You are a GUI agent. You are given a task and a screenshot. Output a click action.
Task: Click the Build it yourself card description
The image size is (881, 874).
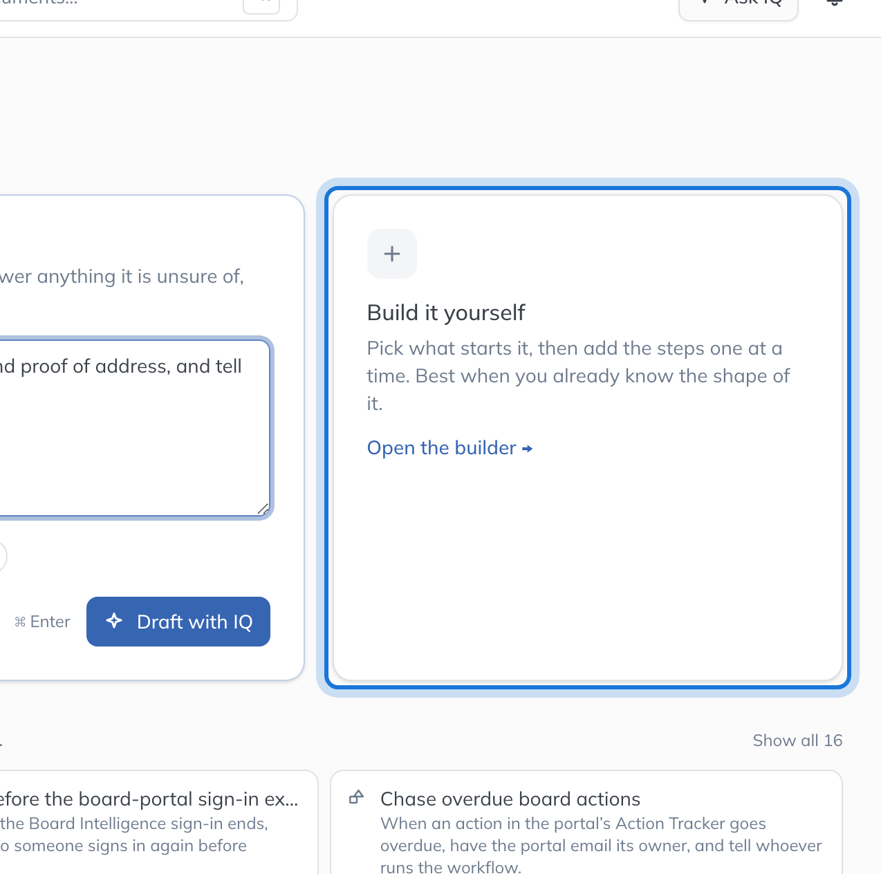579,375
